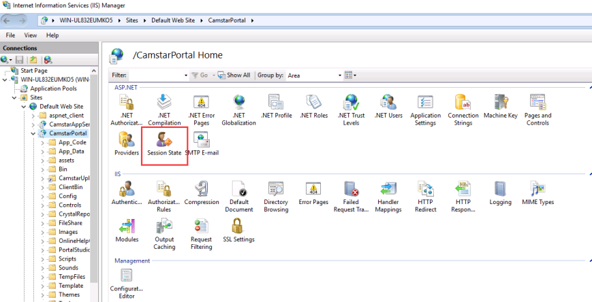This screenshot has height=302, width=592.
Task: Open the Help menu
Action: (52, 35)
